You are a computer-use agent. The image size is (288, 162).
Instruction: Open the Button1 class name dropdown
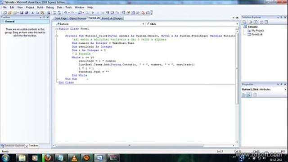tap(143, 24)
